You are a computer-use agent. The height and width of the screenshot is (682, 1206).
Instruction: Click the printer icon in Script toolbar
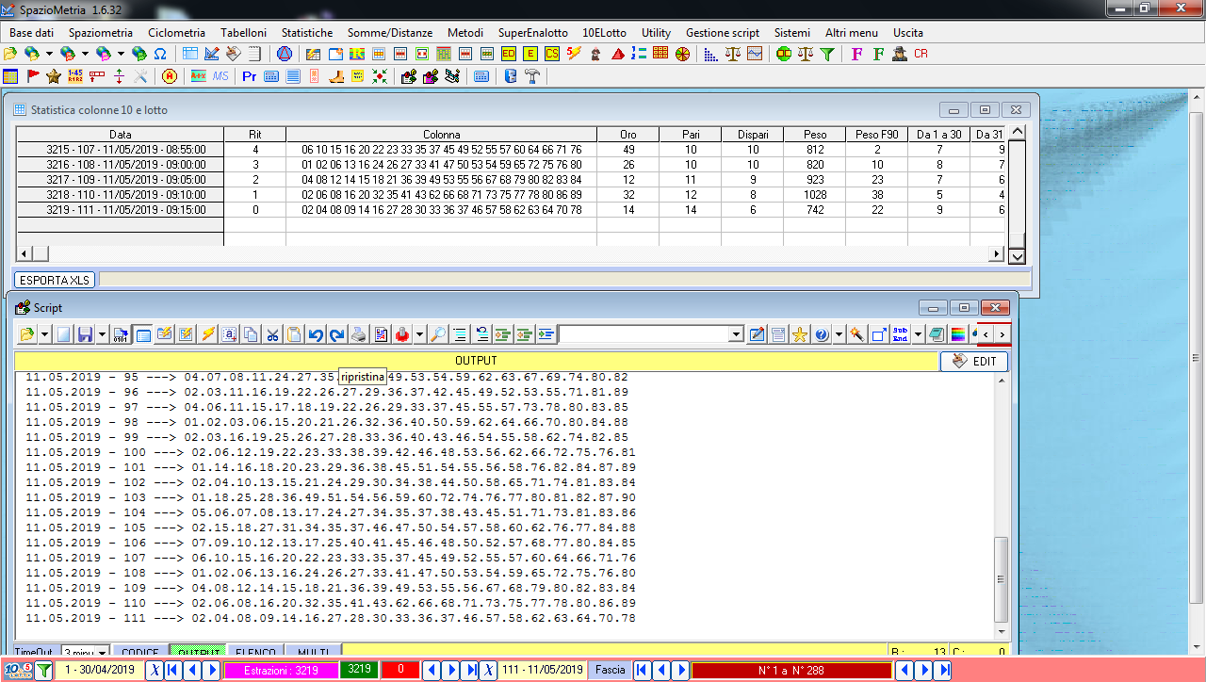click(358, 334)
